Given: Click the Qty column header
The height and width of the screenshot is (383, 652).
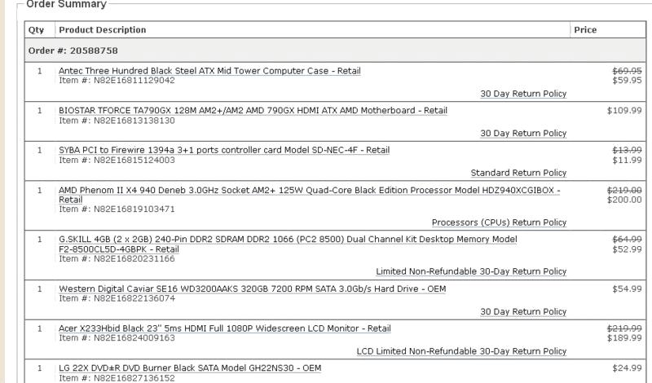Looking at the screenshot, I should point(36,30).
